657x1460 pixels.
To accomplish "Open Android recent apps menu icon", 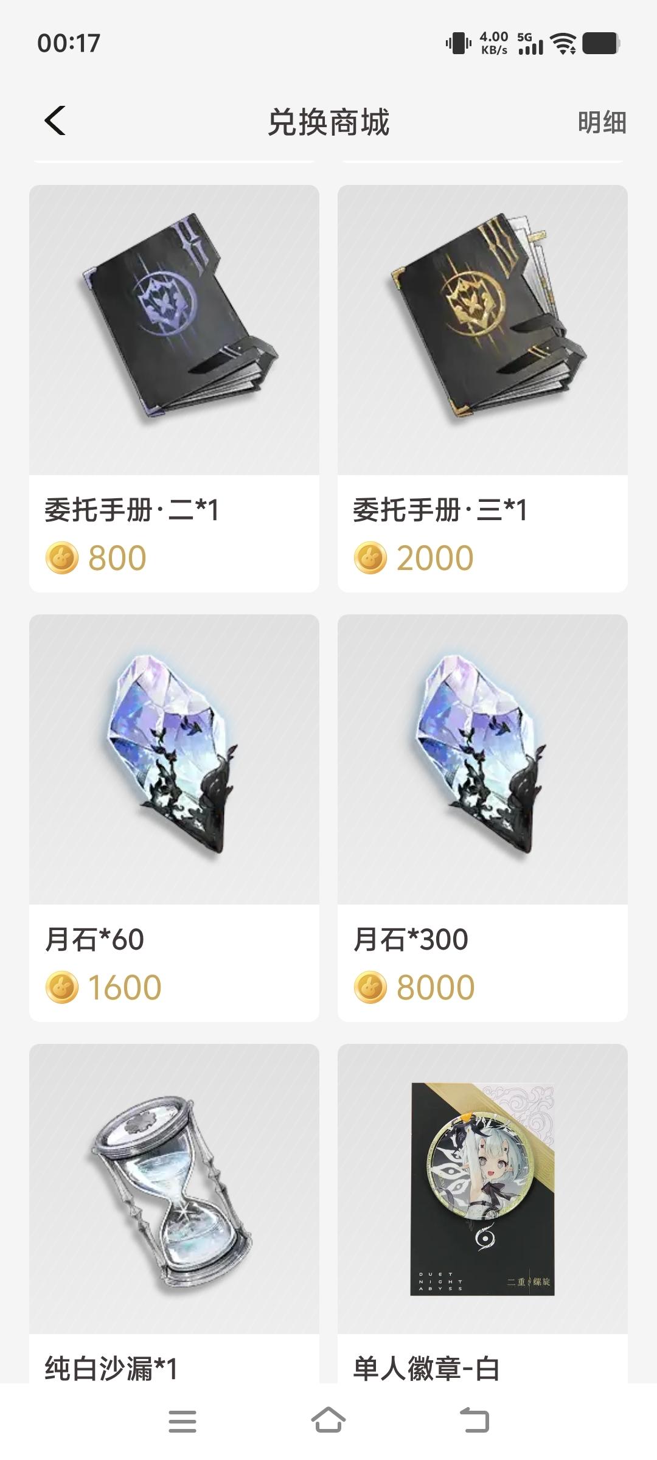I will coord(182,1422).
